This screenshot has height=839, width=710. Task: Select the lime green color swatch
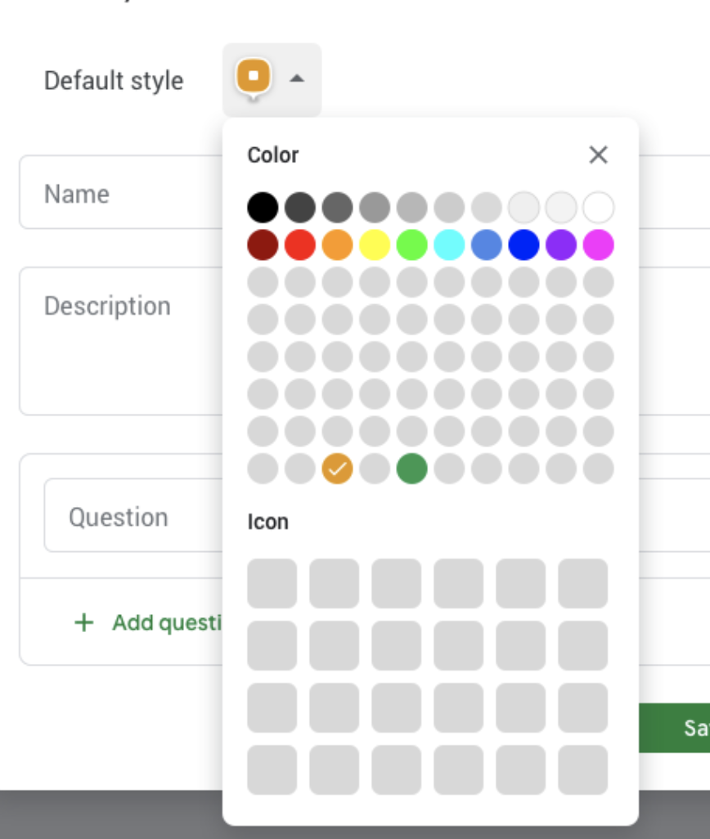coord(412,245)
